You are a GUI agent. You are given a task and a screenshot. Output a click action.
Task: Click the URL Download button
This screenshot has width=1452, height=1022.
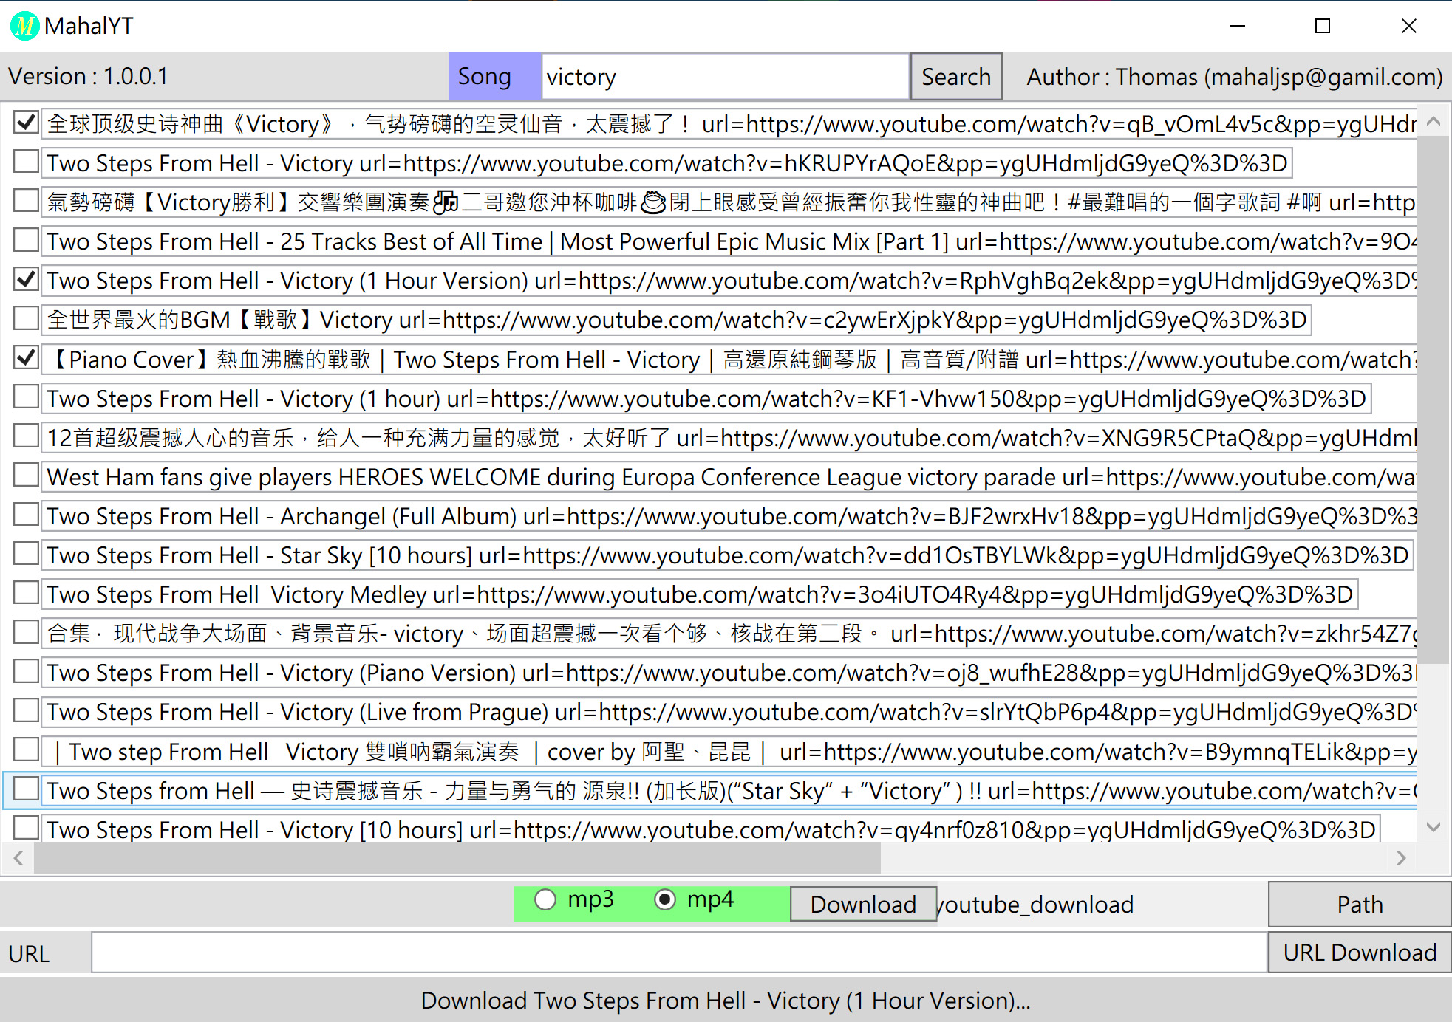(x=1359, y=953)
